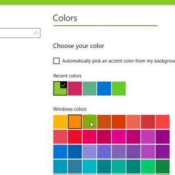This screenshot has height=175, width=175.
Task: Pick the bright cyan Windows color
Action: [89, 167]
